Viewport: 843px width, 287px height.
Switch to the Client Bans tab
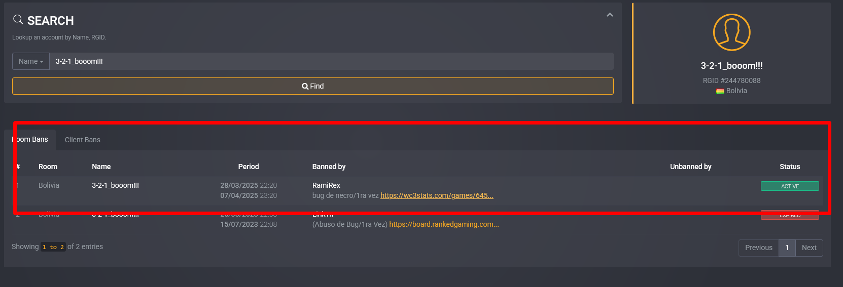[x=83, y=140]
